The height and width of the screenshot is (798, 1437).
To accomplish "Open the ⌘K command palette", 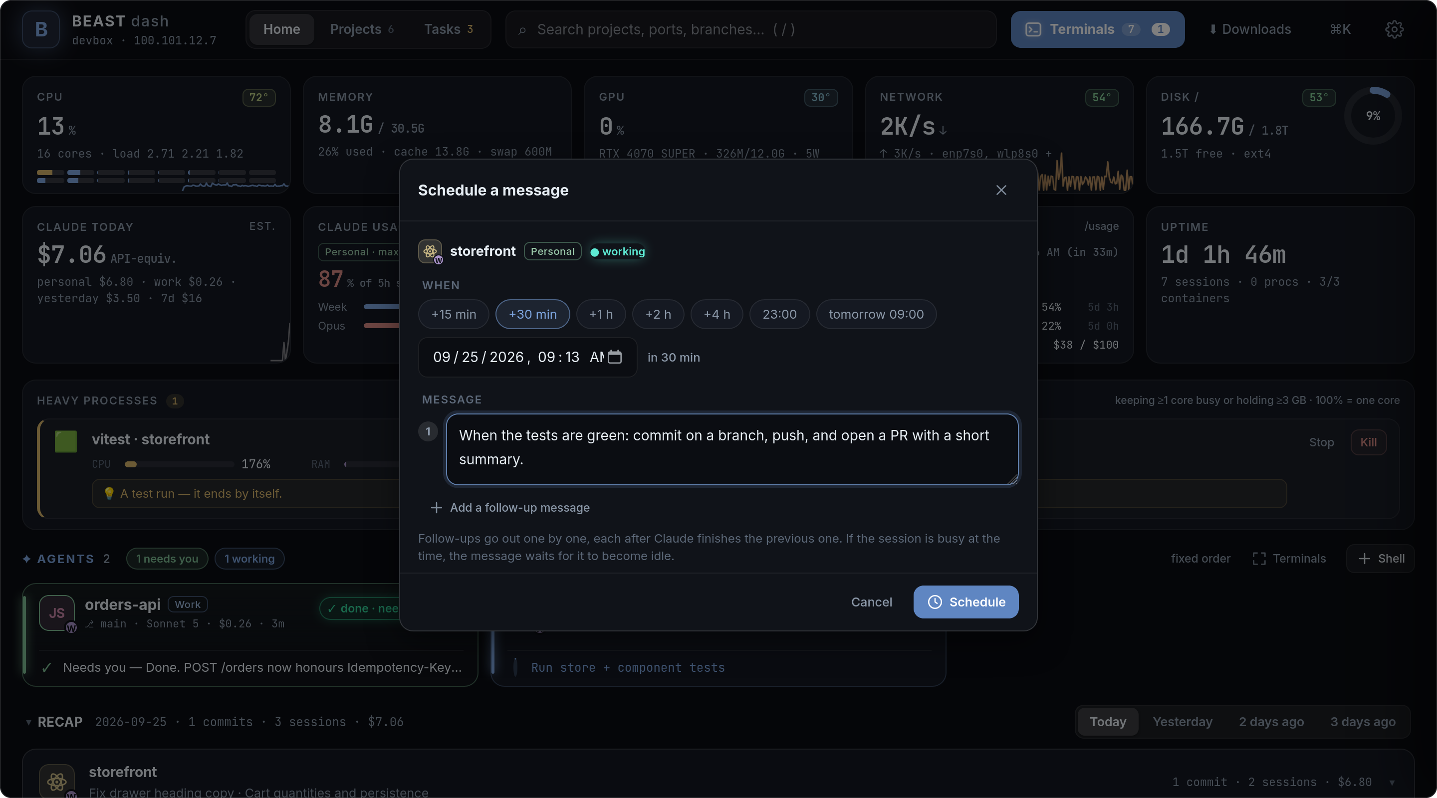I will click(1340, 29).
